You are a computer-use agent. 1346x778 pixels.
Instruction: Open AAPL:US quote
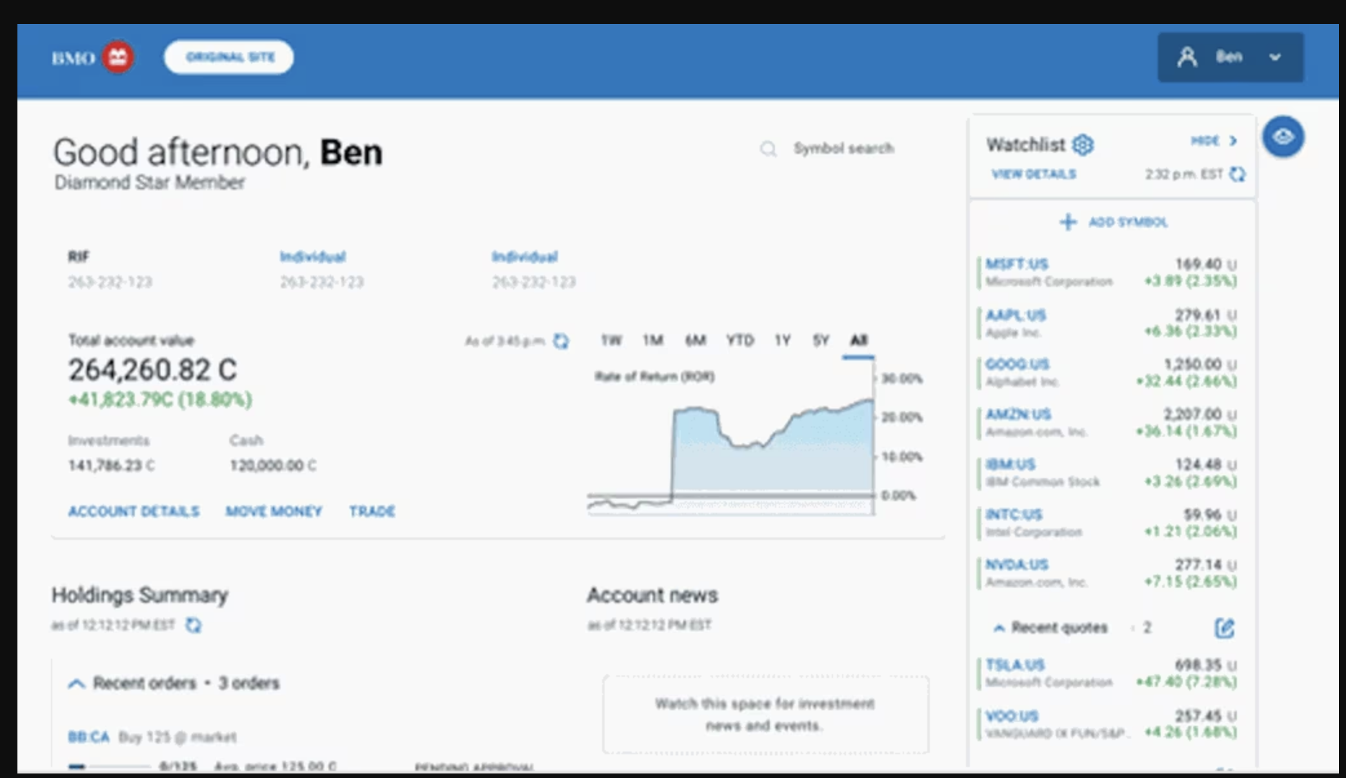(x=1016, y=315)
